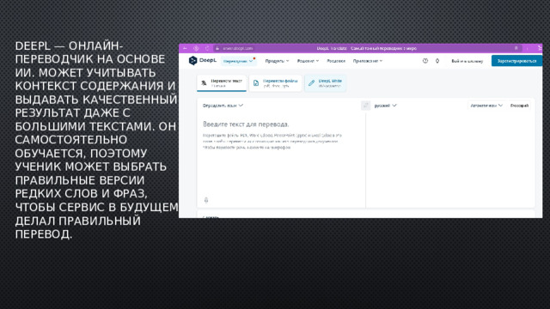
Task: Click the translation output panel
Action: click(x=450, y=160)
